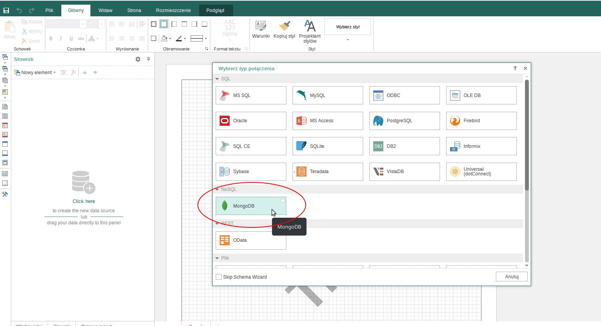This screenshot has width=601, height=326.
Task: Open tools wrench icon in sidebar
Action: click(5, 194)
